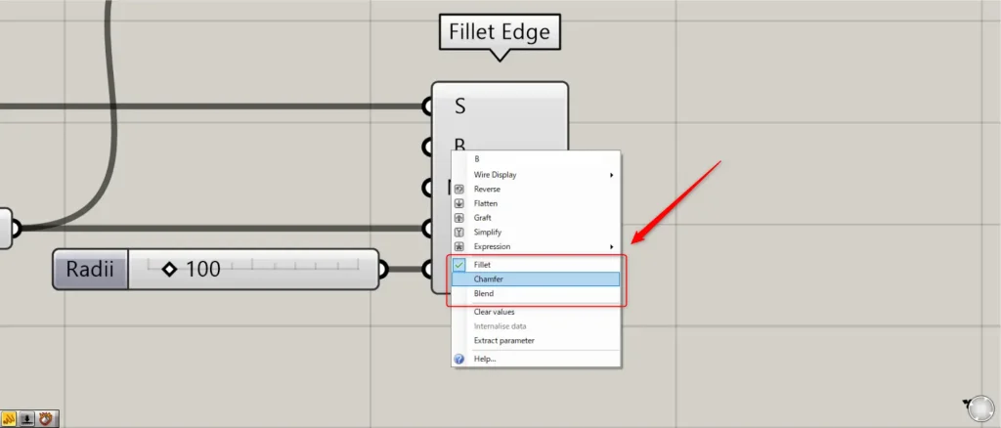This screenshot has height=428, width=1001.
Task: Click the Expression asterisk icon
Action: point(459,247)
